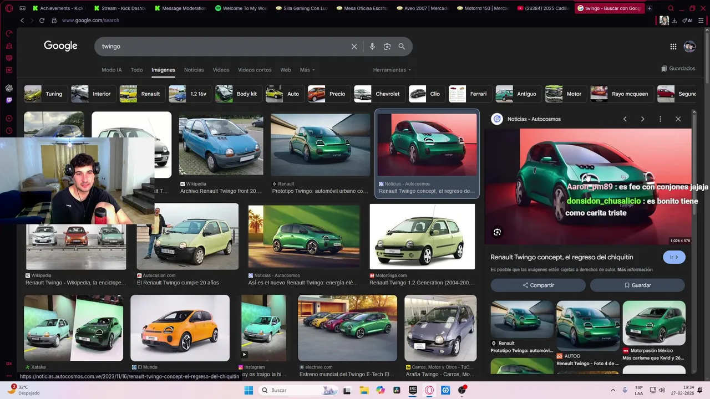
Task: Apply the Precio filter chip
Action: click(329, 94)
